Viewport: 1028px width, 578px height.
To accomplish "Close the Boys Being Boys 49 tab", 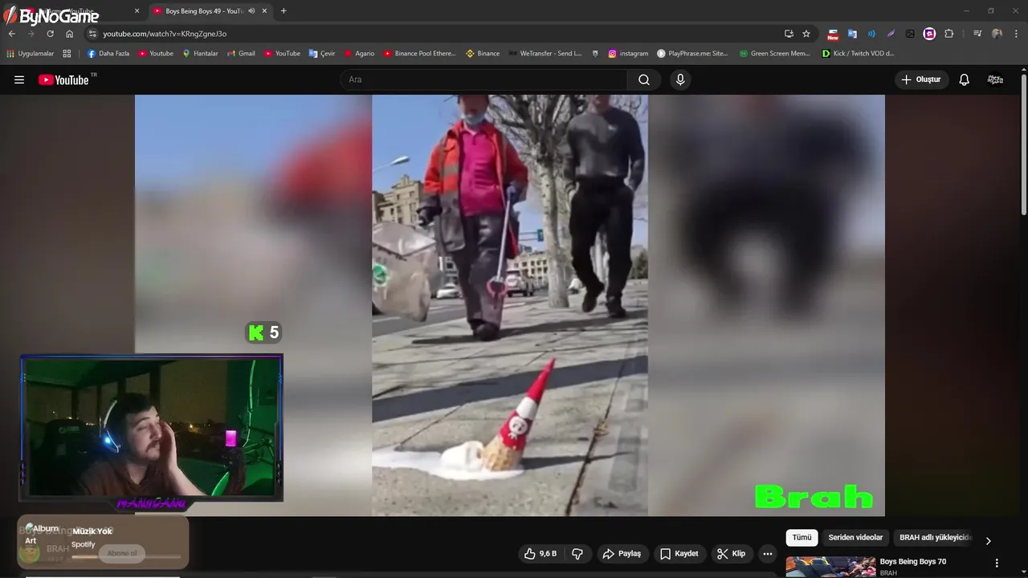I will pyautogui.click(x=264, y=11).
